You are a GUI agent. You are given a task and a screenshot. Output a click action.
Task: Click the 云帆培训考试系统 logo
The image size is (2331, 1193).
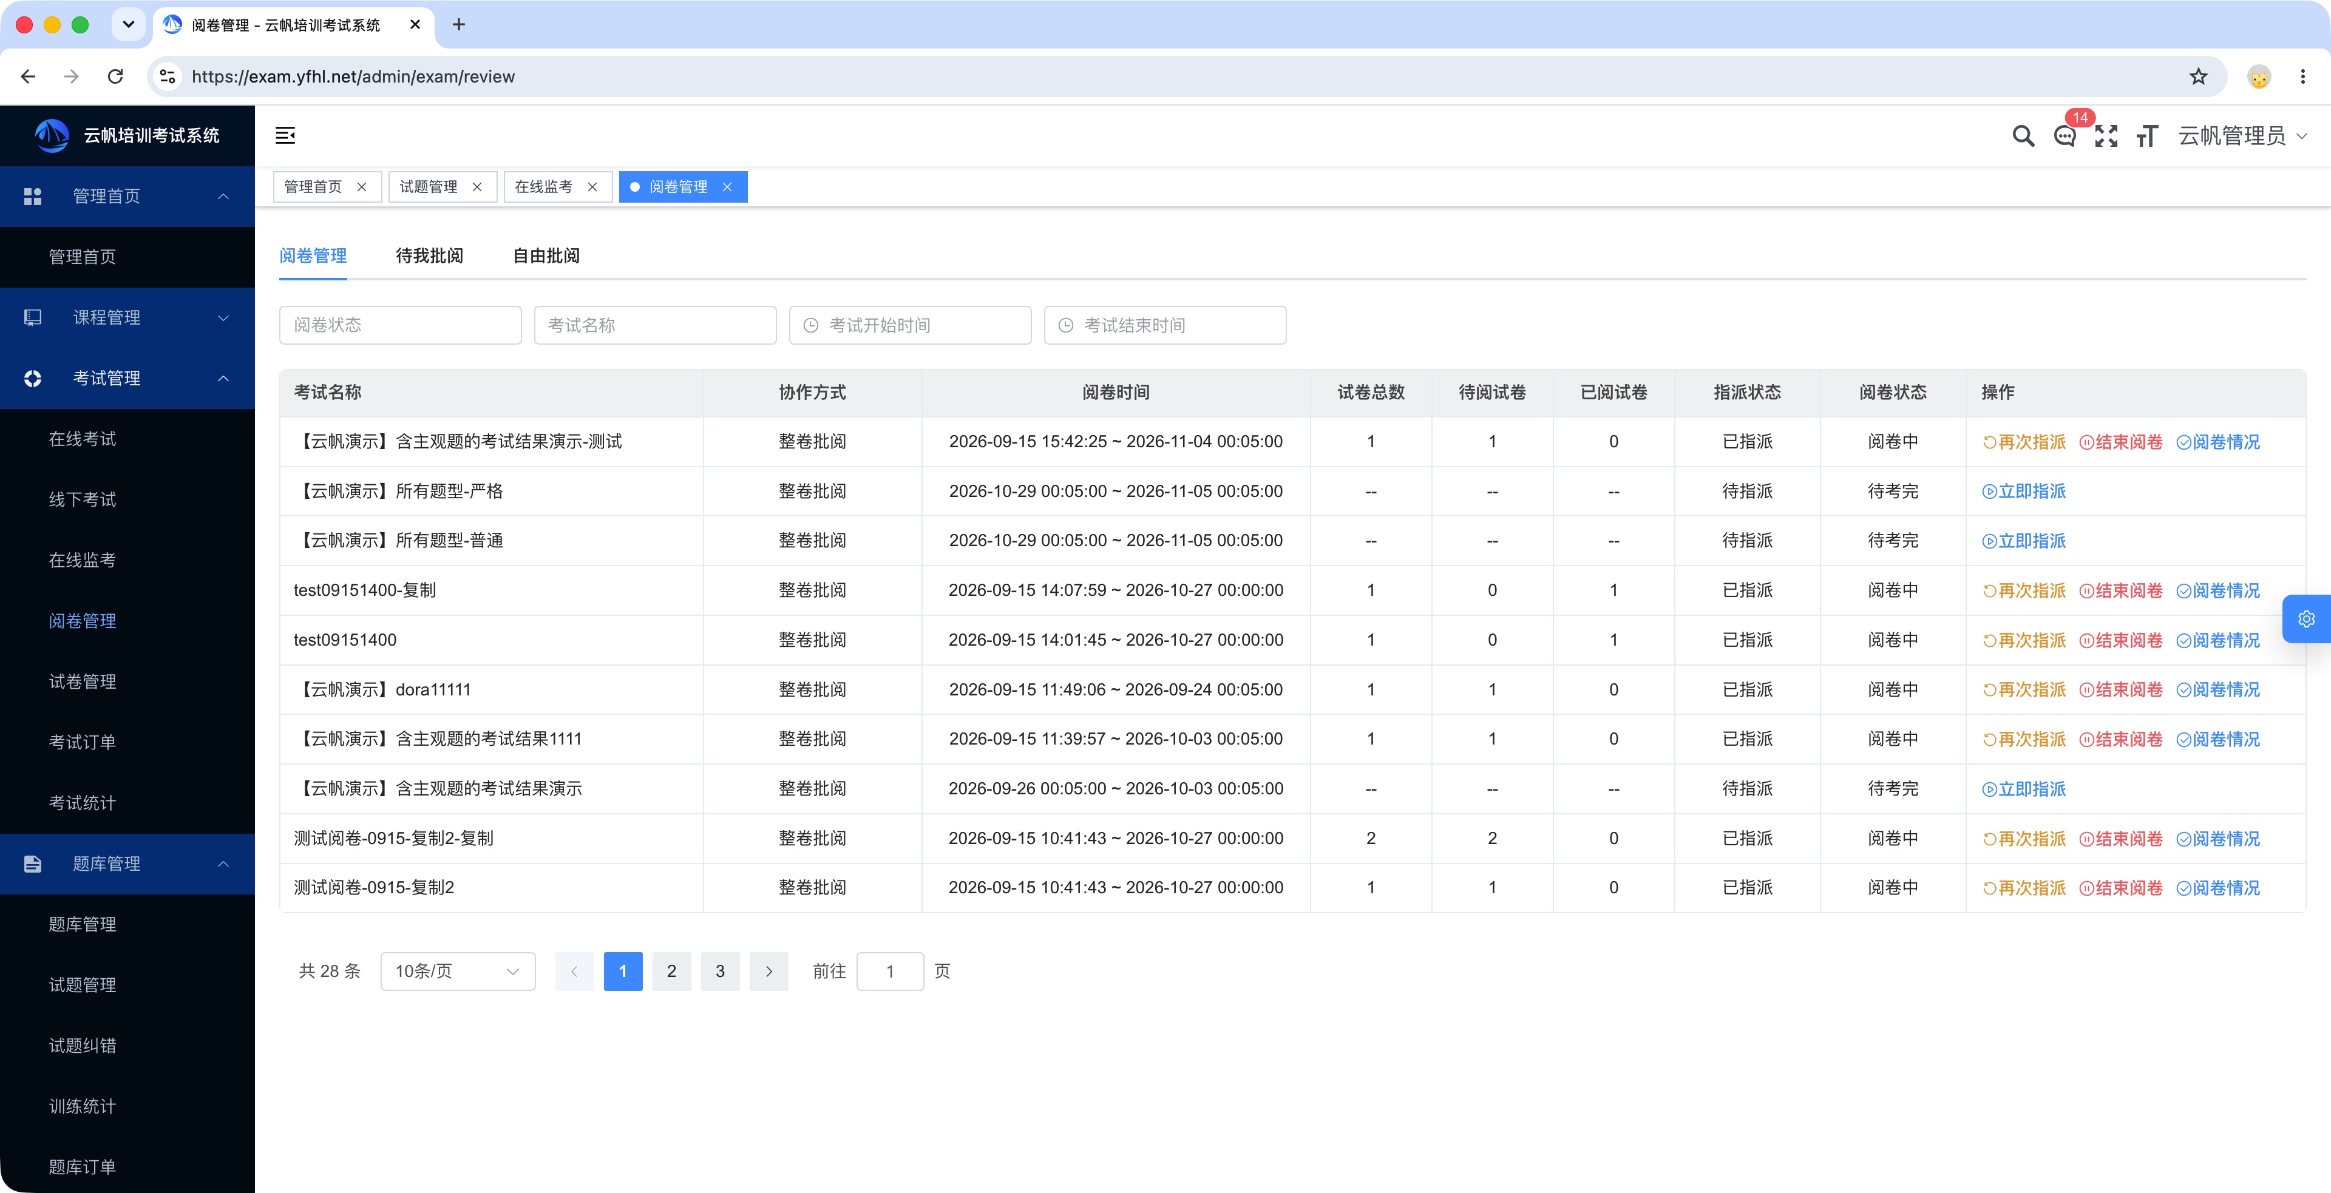tap(127, 136)
